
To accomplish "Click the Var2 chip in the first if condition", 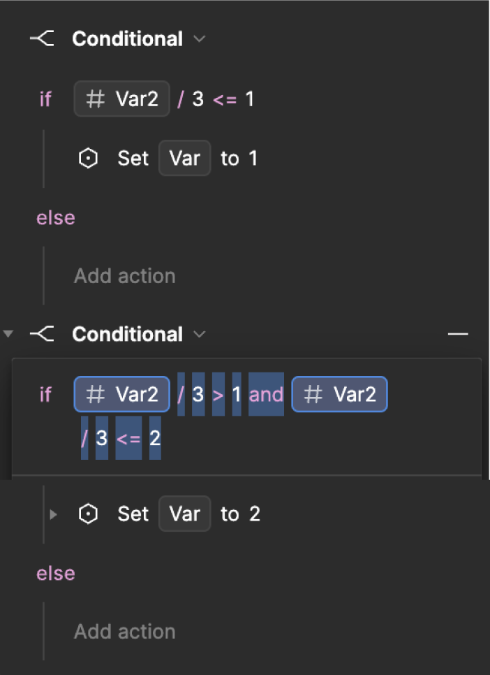I will [x=121, y=99].
